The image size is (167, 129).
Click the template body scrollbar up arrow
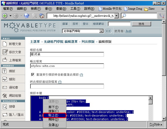151,98
